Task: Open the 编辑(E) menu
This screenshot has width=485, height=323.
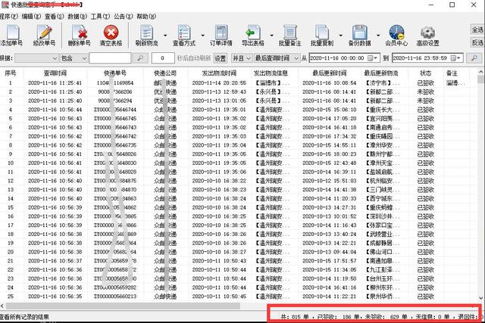Action: (31, 17)
